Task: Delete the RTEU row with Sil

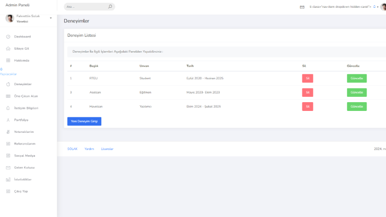Action: 308,78
